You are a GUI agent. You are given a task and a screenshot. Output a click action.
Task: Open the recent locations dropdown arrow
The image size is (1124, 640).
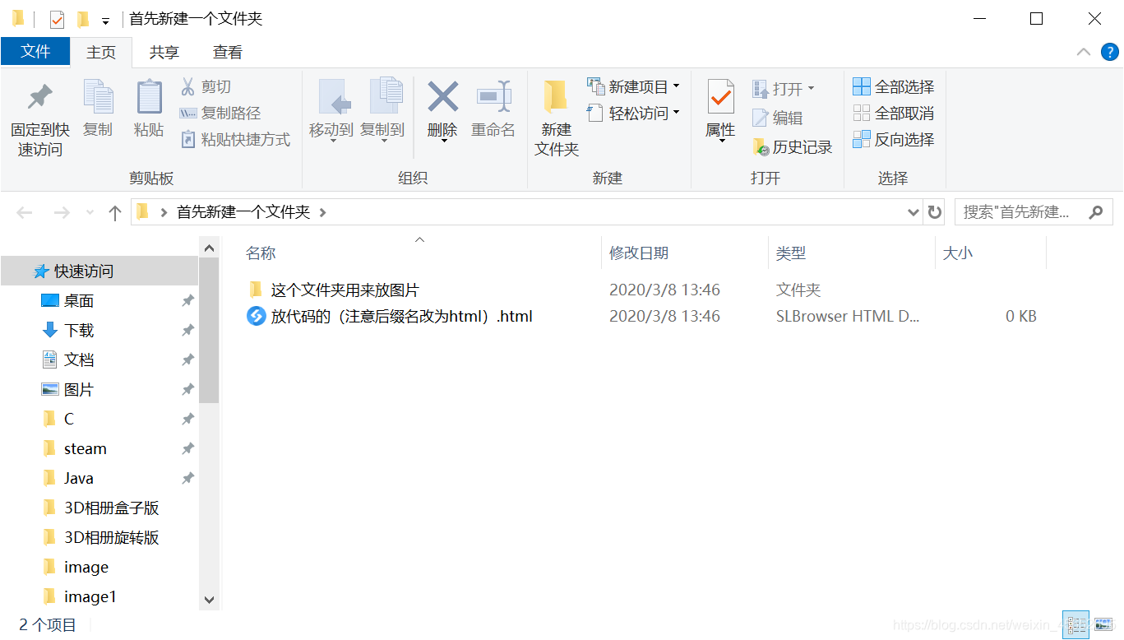[90, 212]
